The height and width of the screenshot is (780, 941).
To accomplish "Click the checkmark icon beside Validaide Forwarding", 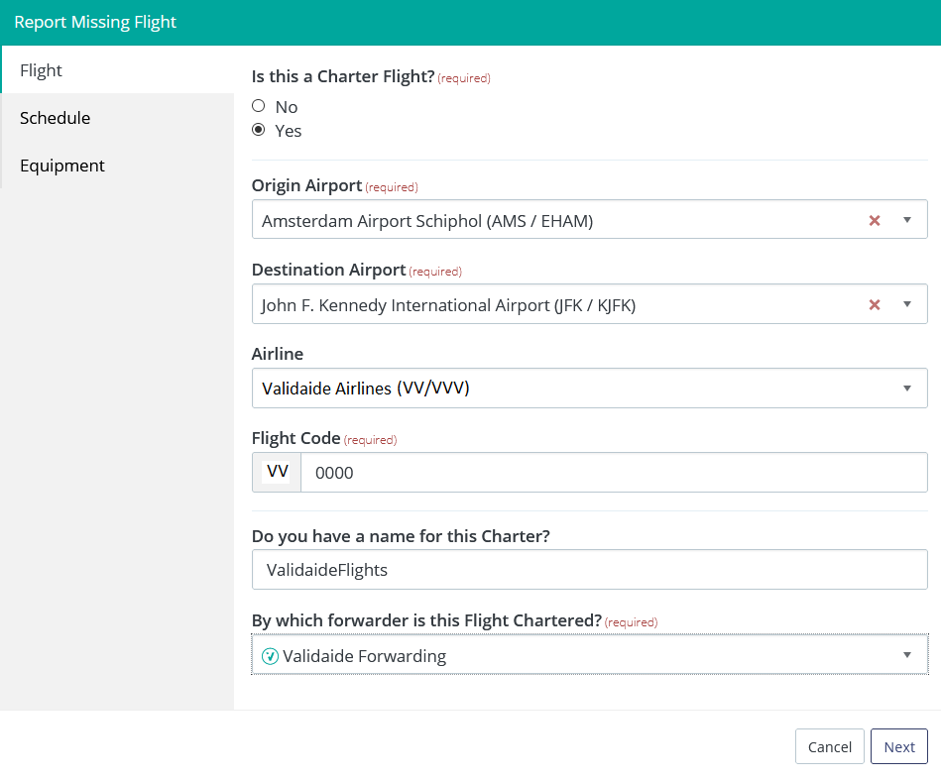I will [270, 655].
